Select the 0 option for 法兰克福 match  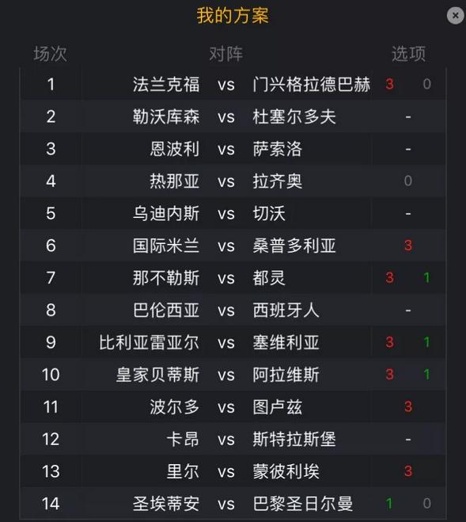pyautogui.click(x=426, y=84)
